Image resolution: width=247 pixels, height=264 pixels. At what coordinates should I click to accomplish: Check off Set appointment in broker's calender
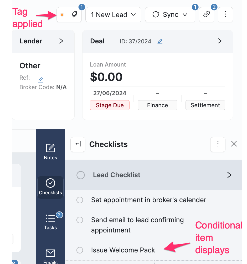(x=80, y=200)
